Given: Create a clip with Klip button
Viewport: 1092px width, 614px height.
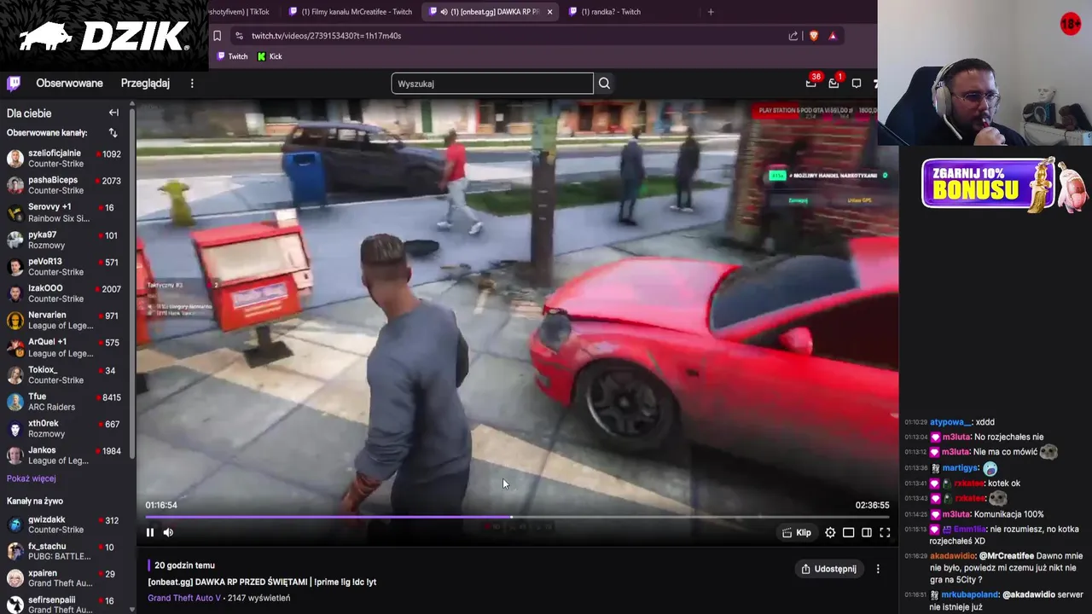Looking at the screenshot, I should click(796, 533).
